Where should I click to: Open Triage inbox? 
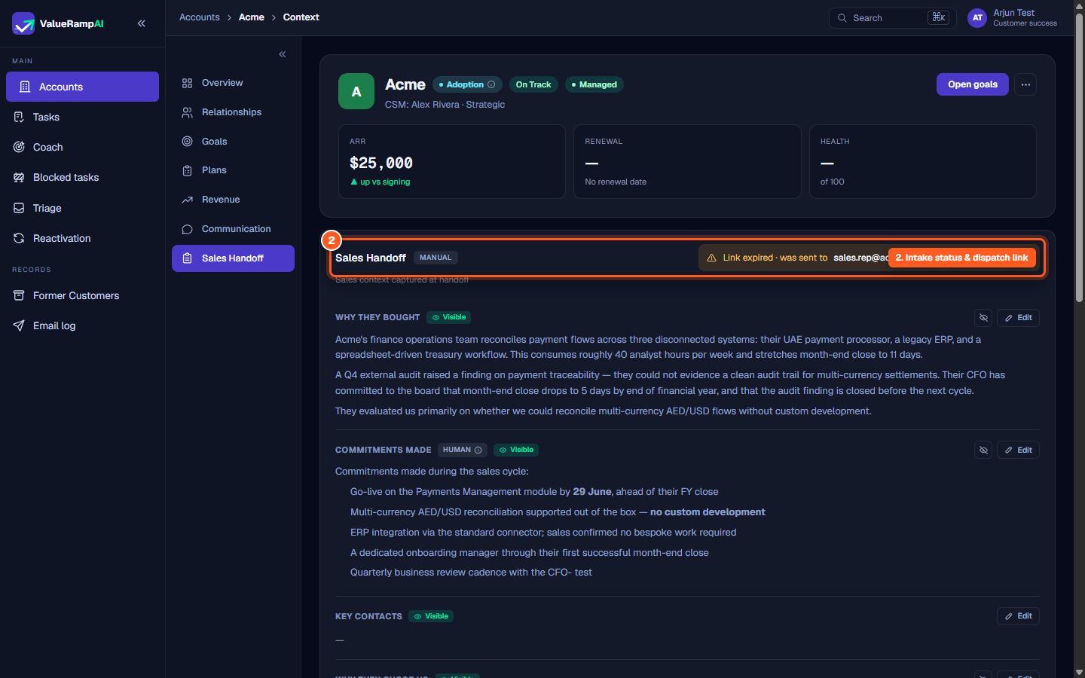[82, 208]
